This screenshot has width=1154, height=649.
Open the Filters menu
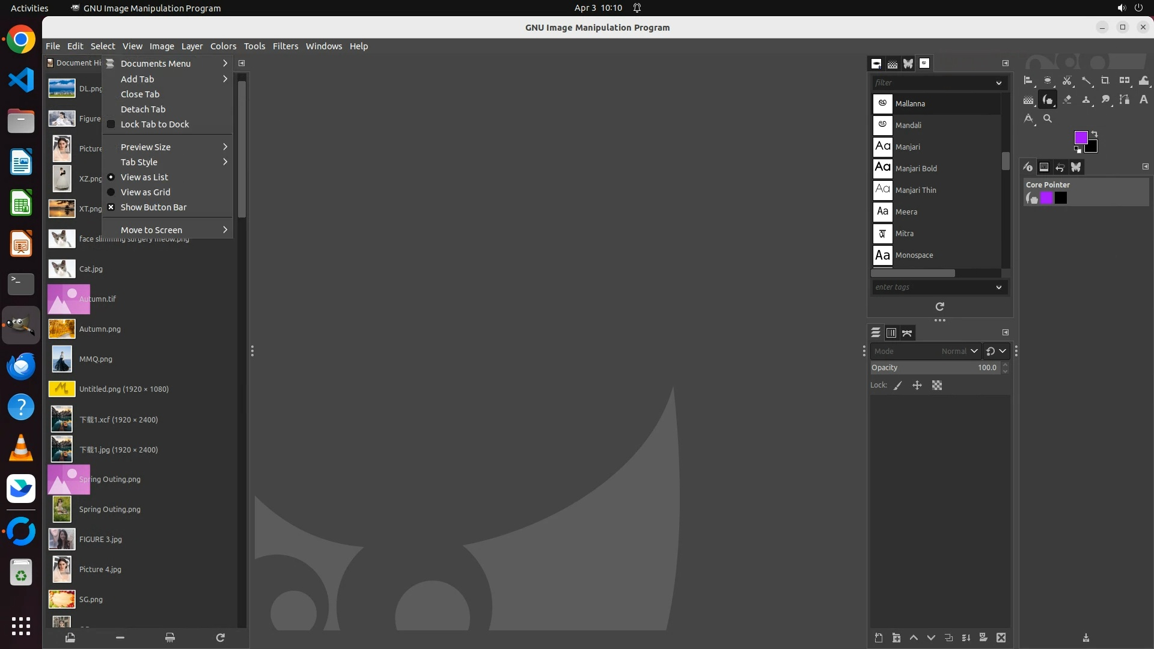285,46
